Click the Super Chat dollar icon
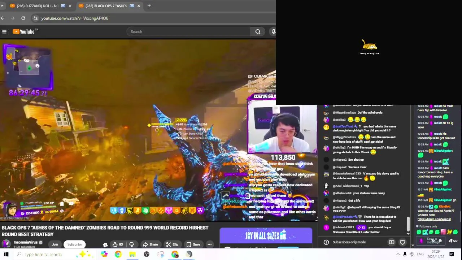 point(392,242)
